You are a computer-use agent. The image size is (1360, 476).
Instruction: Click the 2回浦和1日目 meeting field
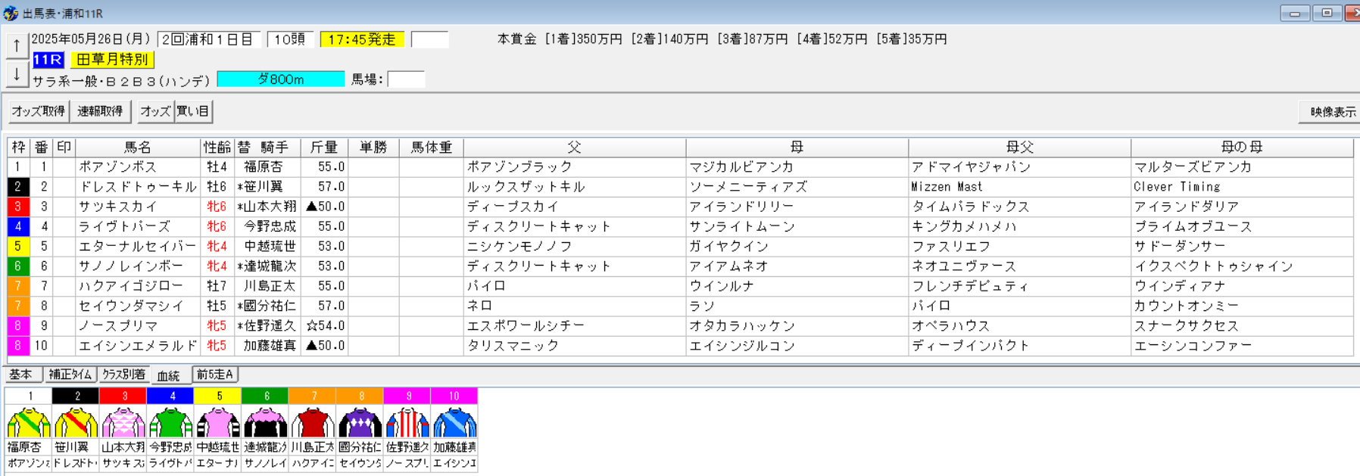[x=209, y=39]
